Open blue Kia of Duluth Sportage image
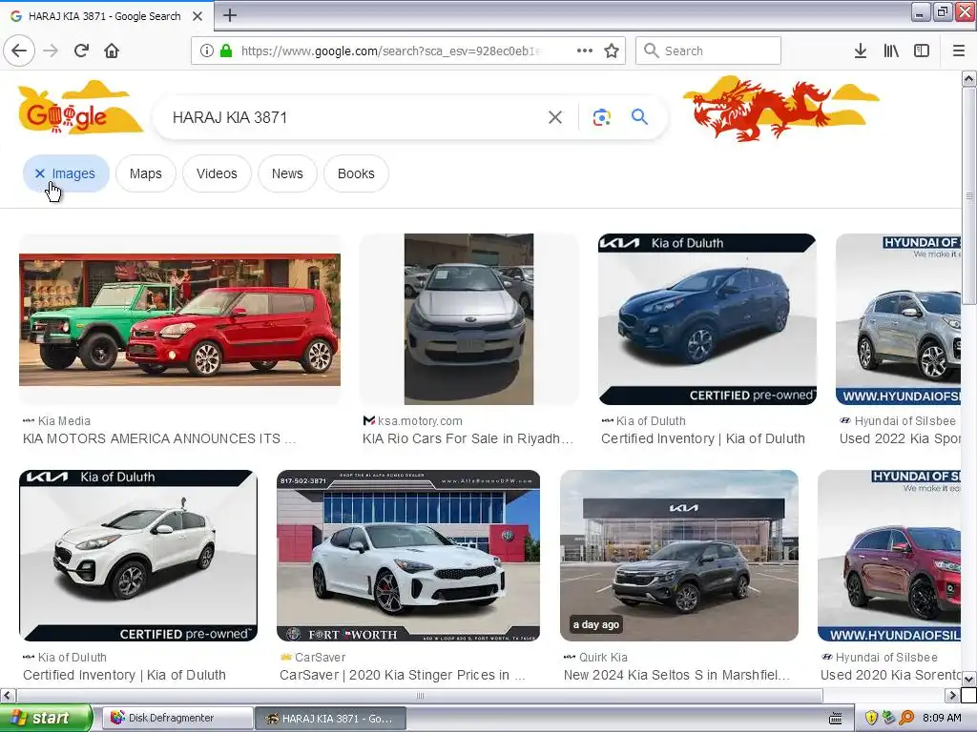Image resolution: width=977 pixels, height=732 pixels. (707, 319)
